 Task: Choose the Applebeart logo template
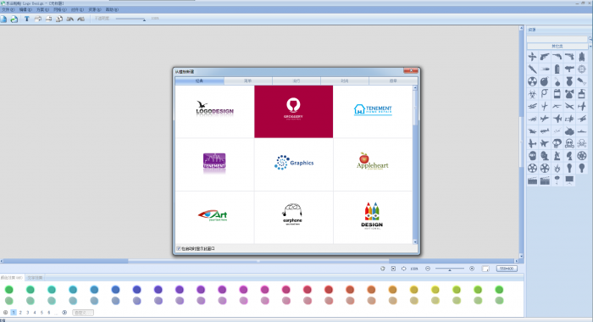[373, 164]
